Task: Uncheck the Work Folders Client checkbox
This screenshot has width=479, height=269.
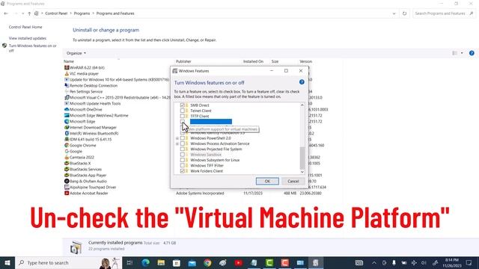Action: point(183,171)
